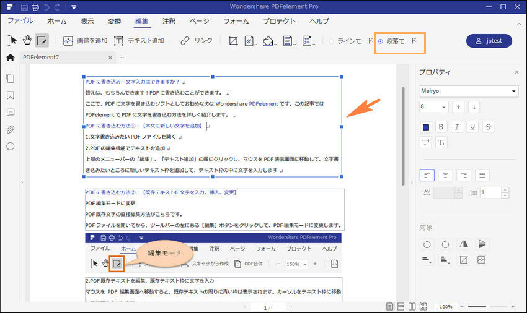Add a new document tab

point(122,58)
